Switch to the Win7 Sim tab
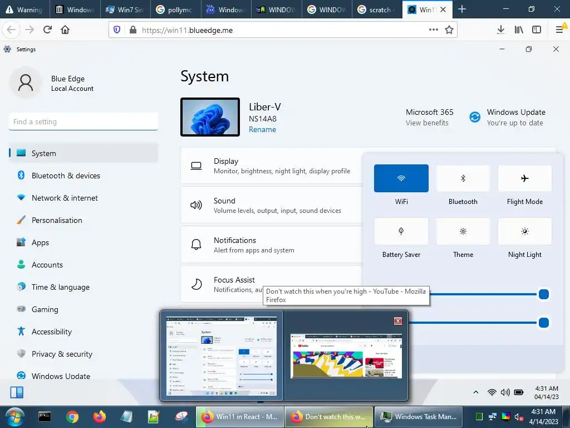This screenshot has width=570, height=428. (x=125, y=9)
